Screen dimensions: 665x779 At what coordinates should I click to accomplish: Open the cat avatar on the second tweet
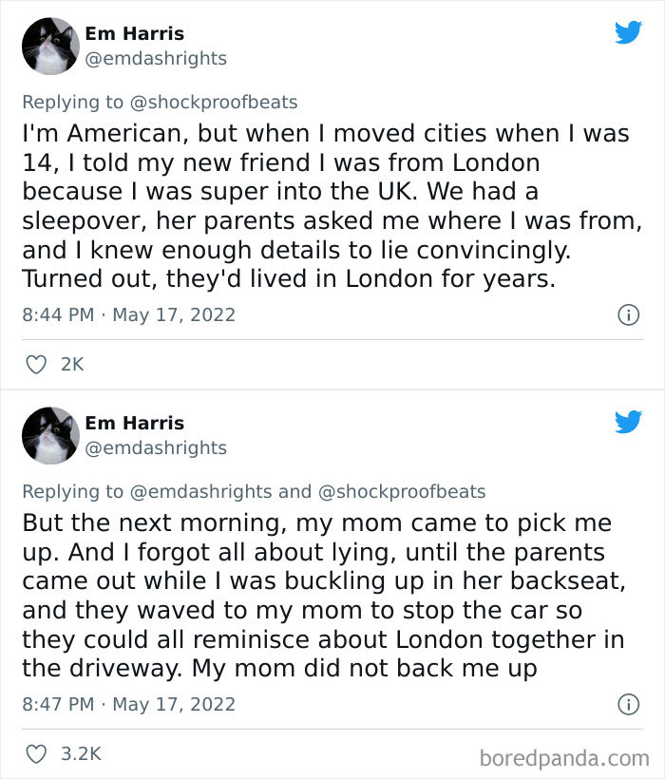(x=50, y=435)
